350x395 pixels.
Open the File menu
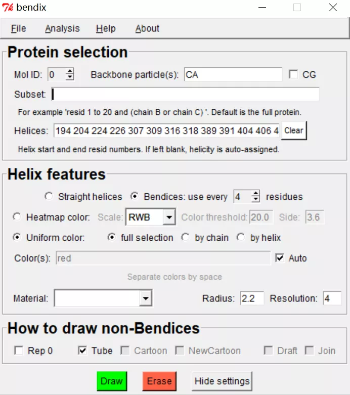tap(19, 29)
